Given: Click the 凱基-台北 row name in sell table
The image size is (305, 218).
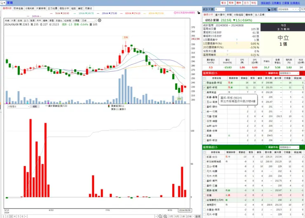Looking at the screenshot, I should (x=212, y=157).
